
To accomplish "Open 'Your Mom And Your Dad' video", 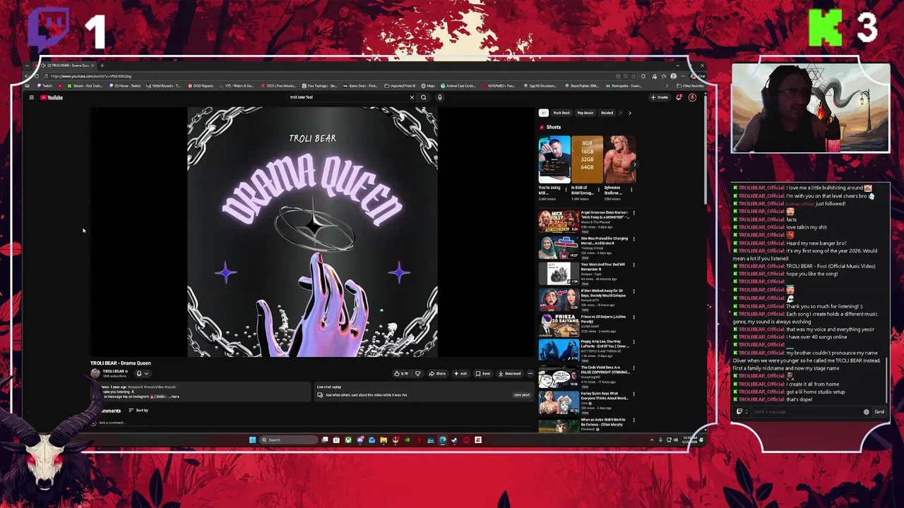I will tap(559, 274).
